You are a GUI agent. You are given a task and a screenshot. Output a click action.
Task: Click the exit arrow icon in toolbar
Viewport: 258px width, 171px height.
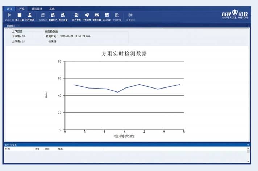pos(130,15)
